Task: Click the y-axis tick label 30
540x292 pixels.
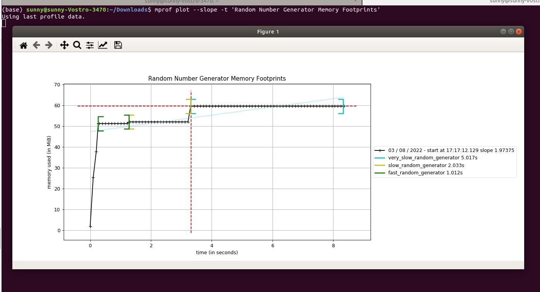Action: click(x=57, y=168)
